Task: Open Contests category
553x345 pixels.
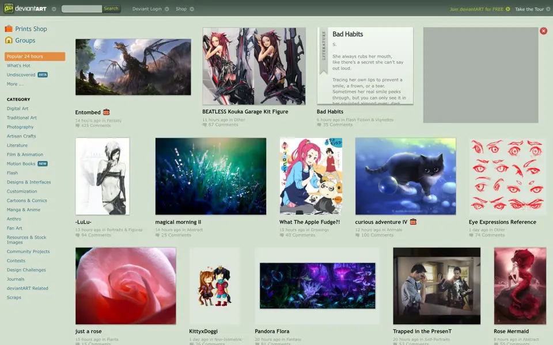Action: click(x=16, y=260)
